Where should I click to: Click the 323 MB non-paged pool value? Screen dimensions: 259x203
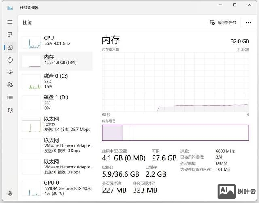click(145, 190)
